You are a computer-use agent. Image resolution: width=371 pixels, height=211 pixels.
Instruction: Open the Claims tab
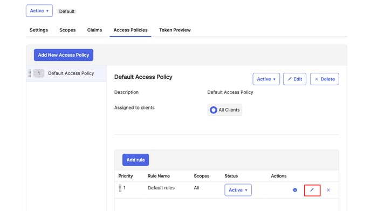[x=94, y=30]
